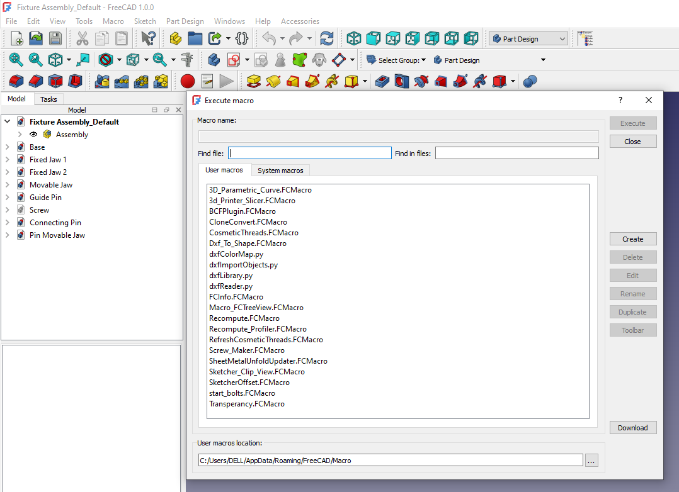Click the red Record macro button

click(x=187, y=81)
